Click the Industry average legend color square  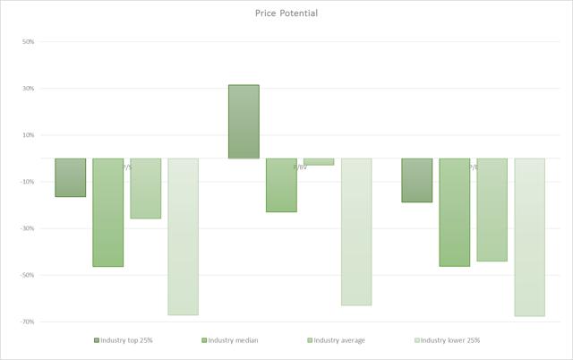(311, 340)
